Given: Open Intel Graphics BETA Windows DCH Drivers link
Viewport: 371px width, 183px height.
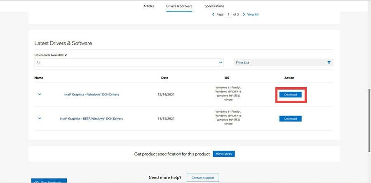Looking at the screenshot, I should tap(92, 118).
